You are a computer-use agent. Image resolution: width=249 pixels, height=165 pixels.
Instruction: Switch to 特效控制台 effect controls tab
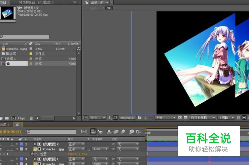point(36,3)
